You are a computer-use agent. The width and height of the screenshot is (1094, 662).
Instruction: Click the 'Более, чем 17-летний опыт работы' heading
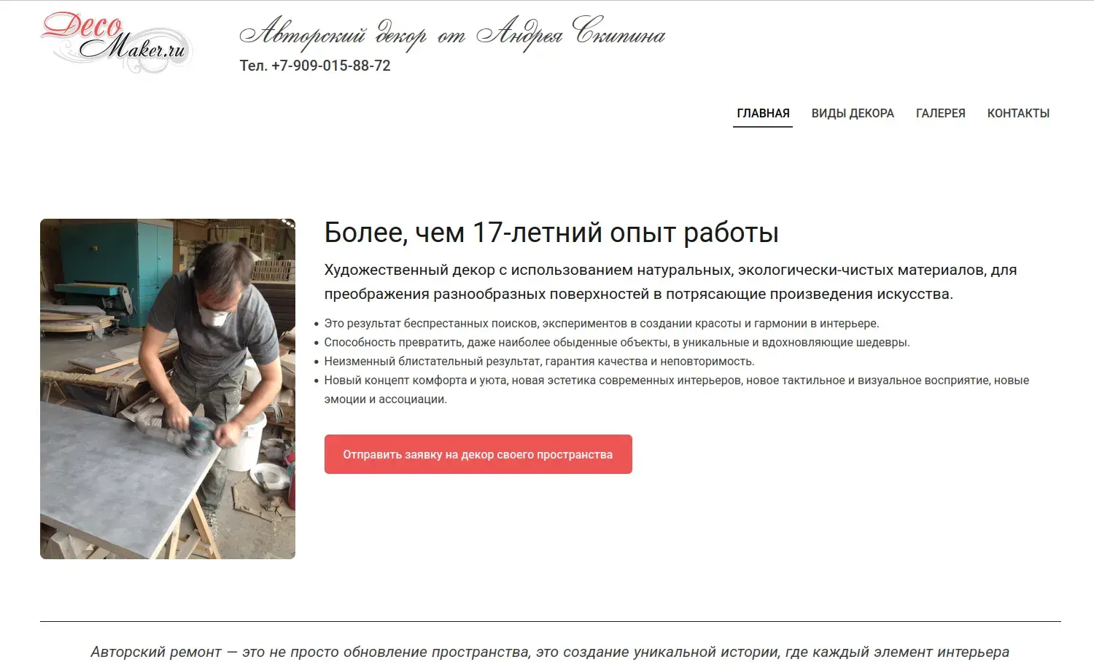[x=551, y=233]
